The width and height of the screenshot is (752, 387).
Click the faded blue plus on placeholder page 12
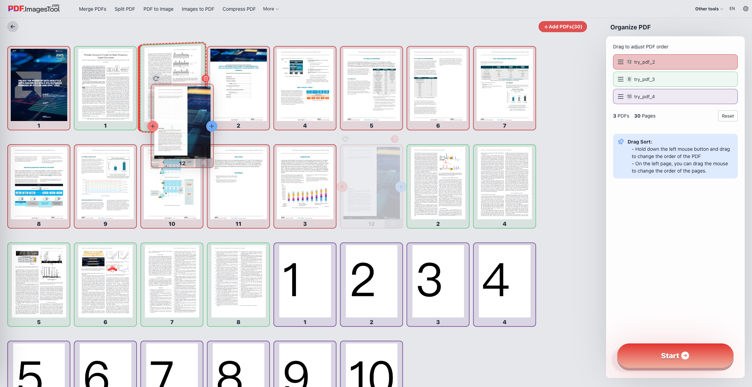tap(401, 187)
